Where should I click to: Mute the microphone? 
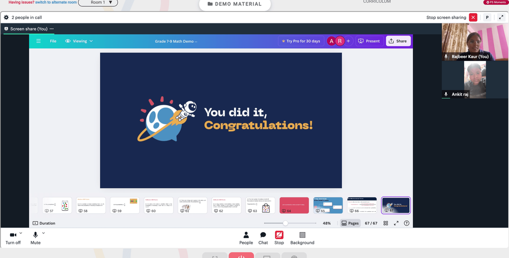[x=36, y=238]
